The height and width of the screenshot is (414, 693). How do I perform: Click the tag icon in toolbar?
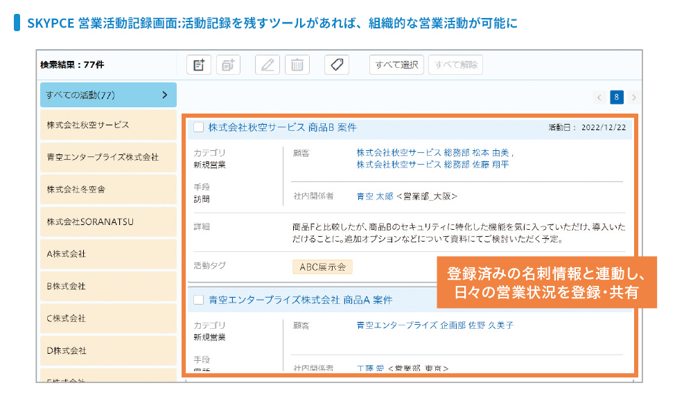coord(337,65)
